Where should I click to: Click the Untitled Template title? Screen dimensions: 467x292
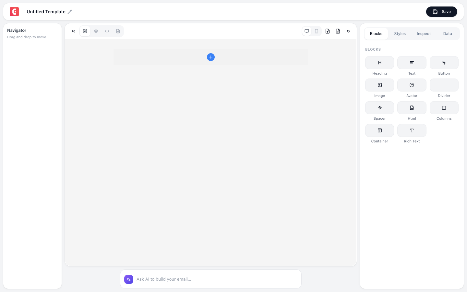pos(46,12)
